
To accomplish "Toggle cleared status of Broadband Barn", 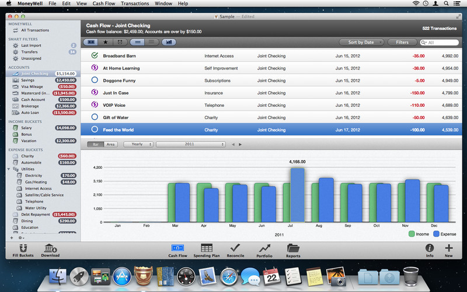I will (95, 55).
